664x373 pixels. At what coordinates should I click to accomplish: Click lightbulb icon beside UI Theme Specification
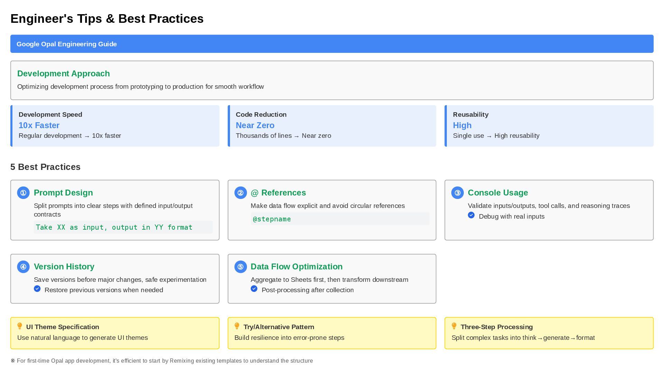(20, 326)
